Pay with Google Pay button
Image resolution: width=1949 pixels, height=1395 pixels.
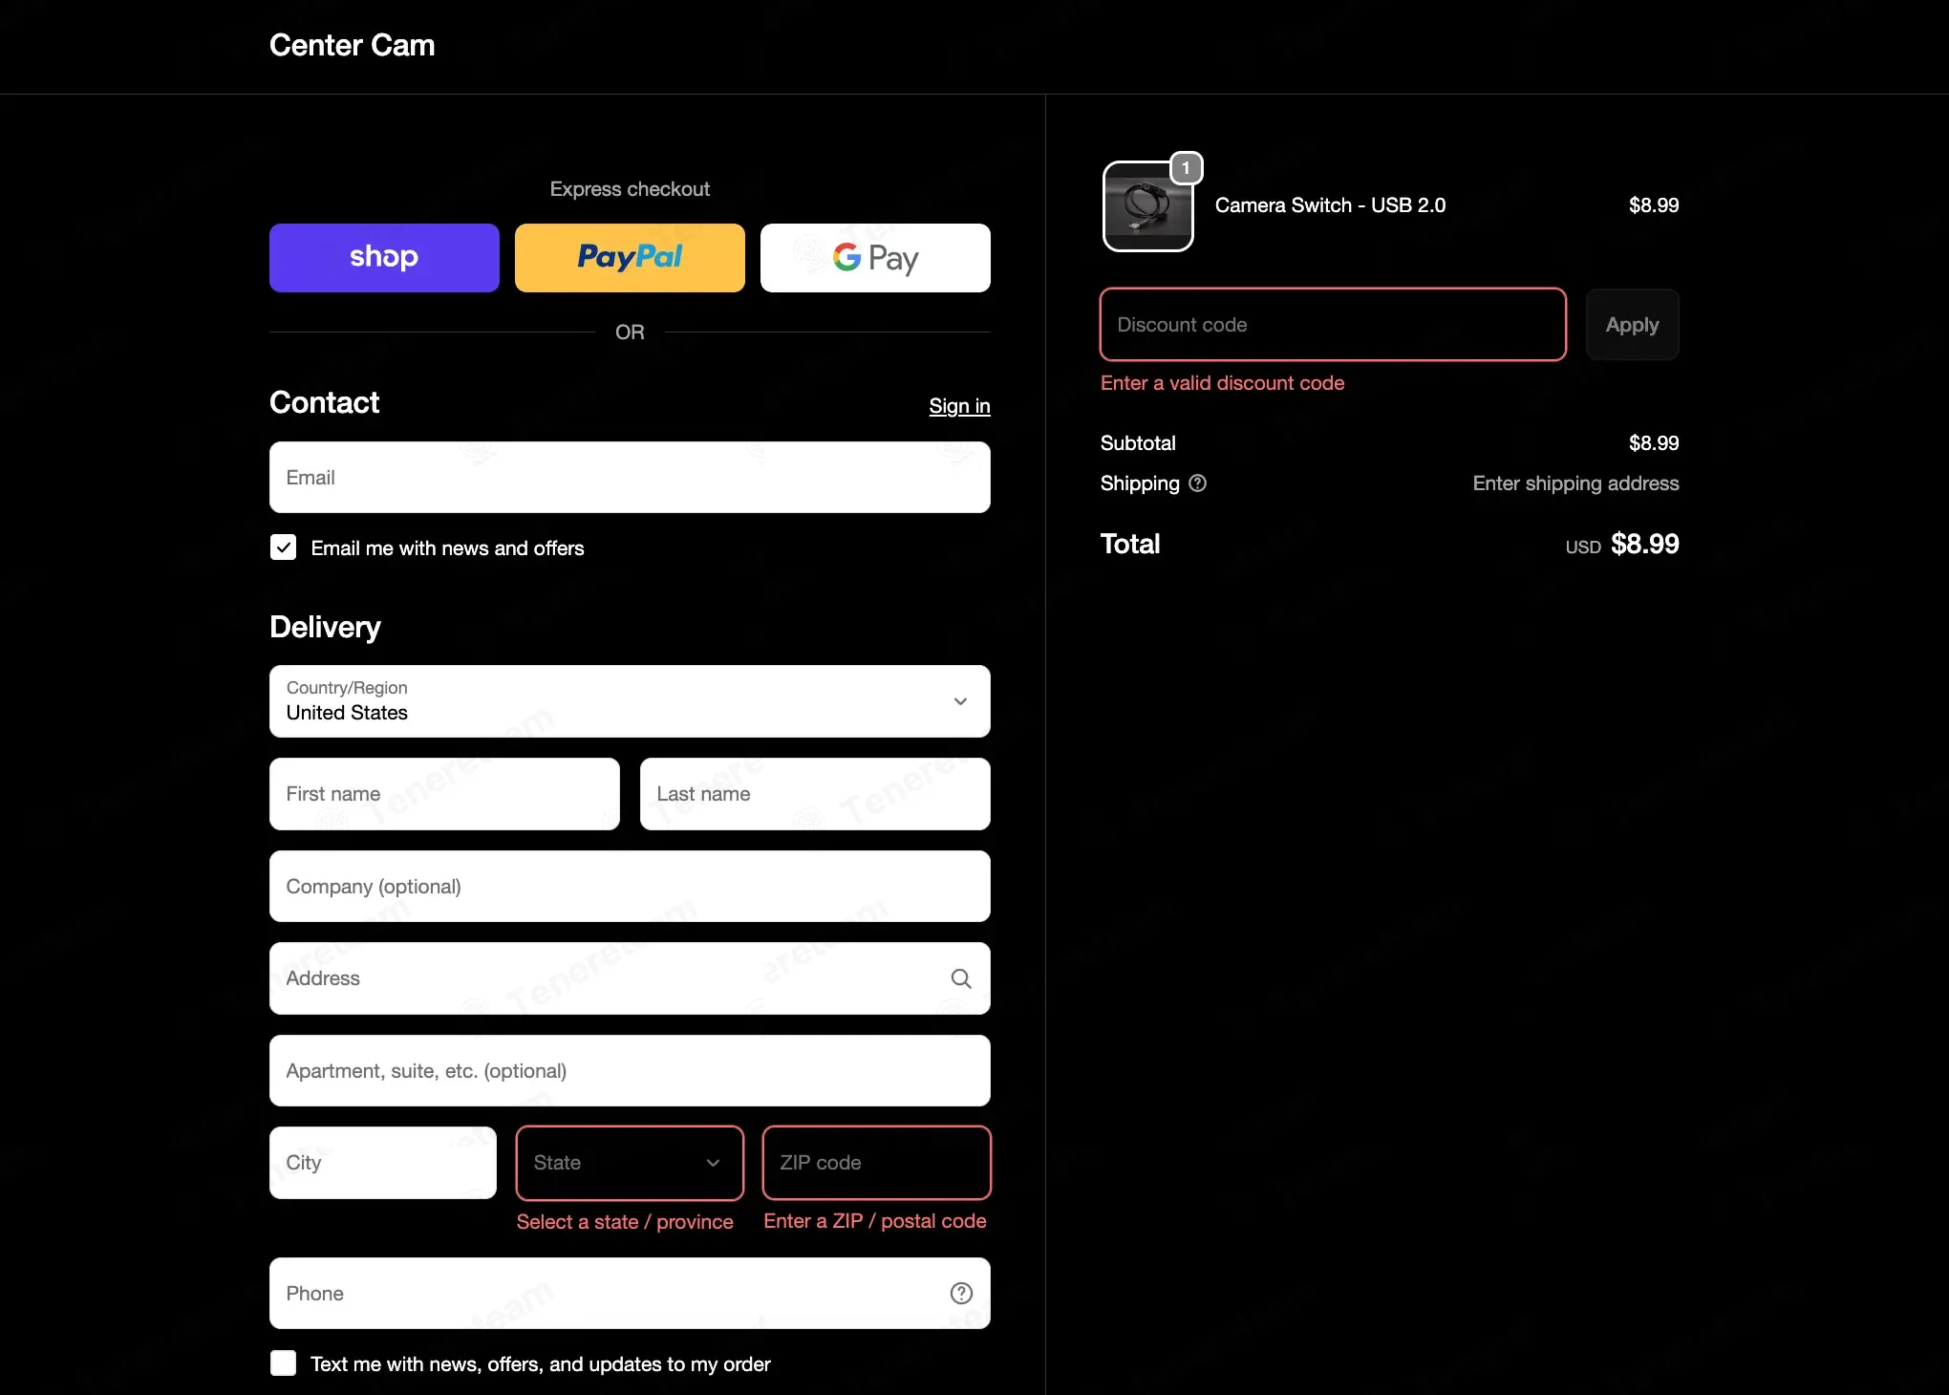pos(875,258)
